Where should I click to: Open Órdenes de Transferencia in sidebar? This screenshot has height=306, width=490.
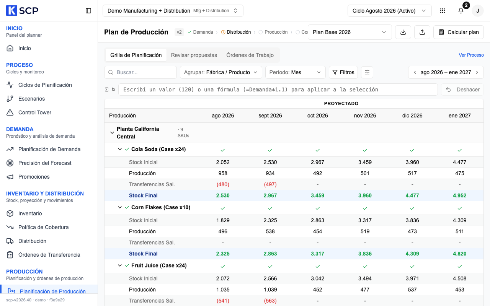(x=49, y=255)
